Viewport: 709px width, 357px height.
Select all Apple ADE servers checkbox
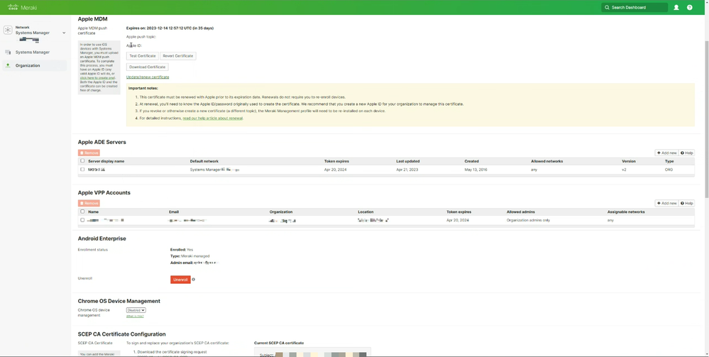tap(82, 160)
